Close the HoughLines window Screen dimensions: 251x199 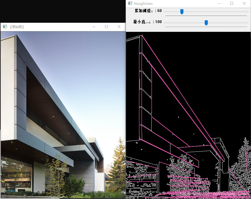click(x=244, y=3)
